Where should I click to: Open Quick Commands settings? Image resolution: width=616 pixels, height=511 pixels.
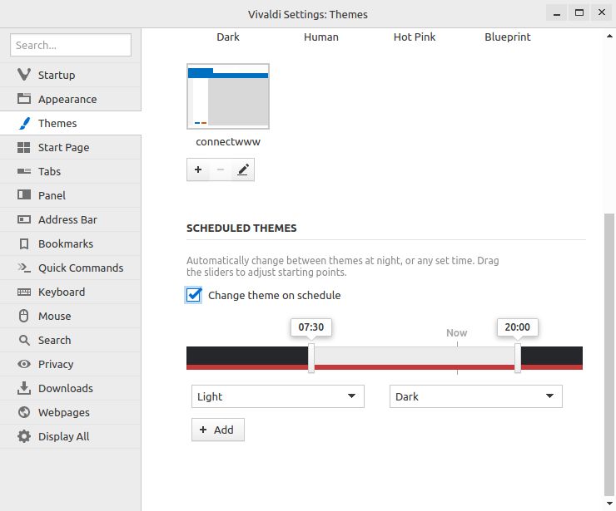[x=80, y=268]
